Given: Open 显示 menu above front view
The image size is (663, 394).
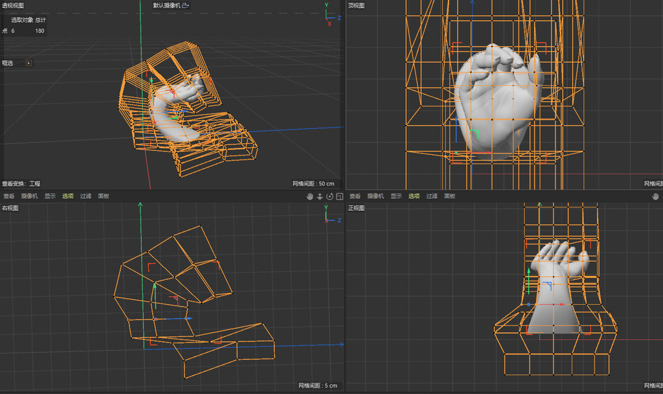Looking at the screenshot, I should pos(396,196).
